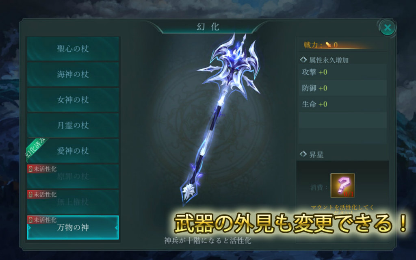416x260 pixels.
Task: Click the diamond icon beside 昇星
Action: (x=303, y=154)
